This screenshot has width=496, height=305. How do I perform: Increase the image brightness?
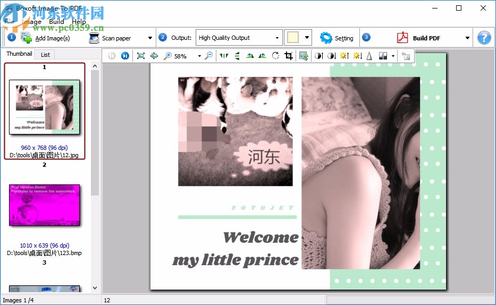(x=344, y=56)
